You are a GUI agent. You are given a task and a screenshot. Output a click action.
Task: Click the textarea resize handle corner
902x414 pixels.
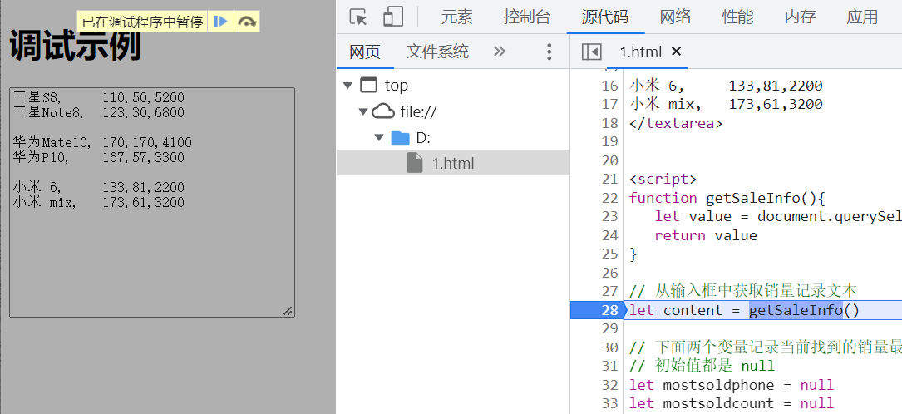(288, 311)
